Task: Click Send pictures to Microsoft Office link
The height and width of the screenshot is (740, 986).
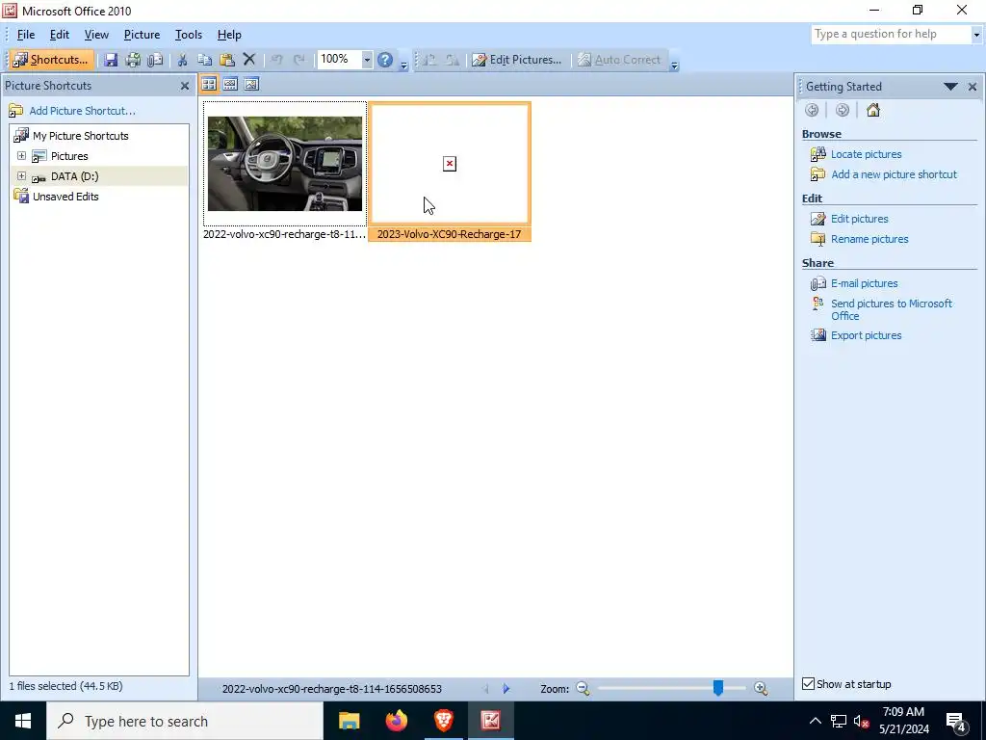Action: click(x=892, y=309)
